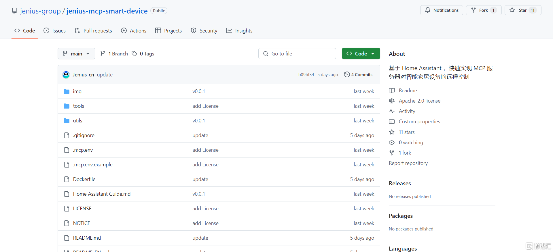Open the main branch dropdown

(76, 53)
